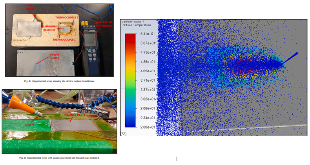Click the [C] unit label below legend
The width and height of the screenshot is (310, 165).
(124, 133)
